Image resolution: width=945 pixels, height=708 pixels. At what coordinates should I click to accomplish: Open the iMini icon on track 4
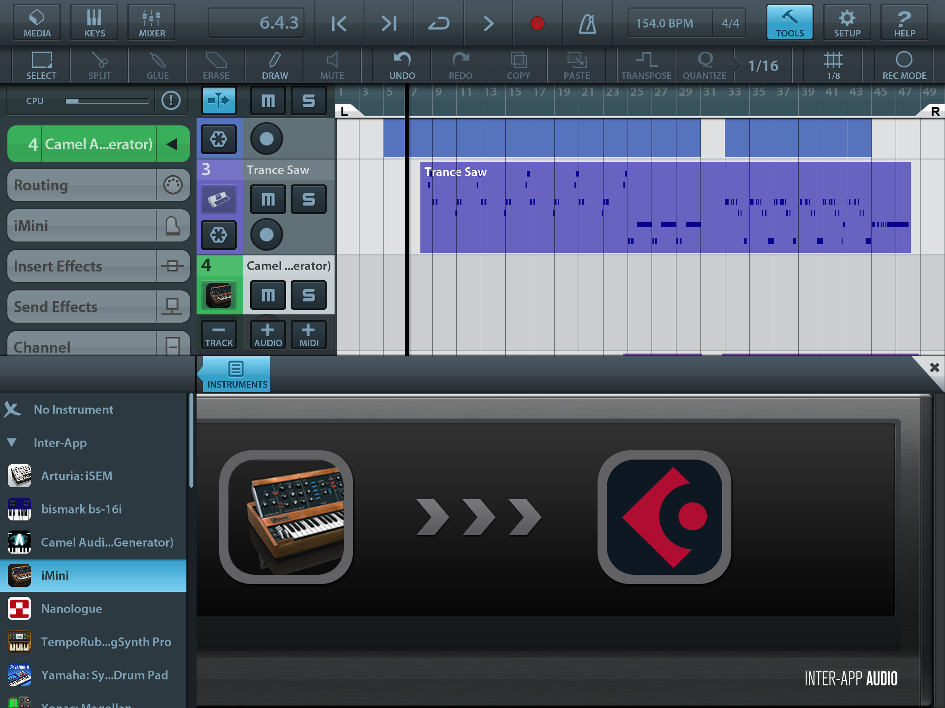tap(219, 295)
